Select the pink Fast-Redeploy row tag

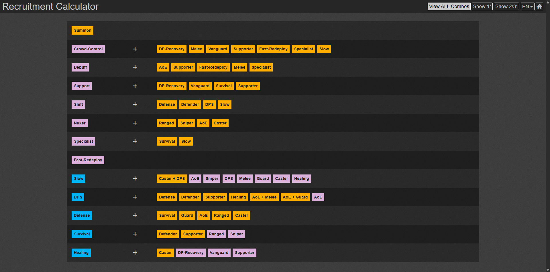tap(88, 160)
